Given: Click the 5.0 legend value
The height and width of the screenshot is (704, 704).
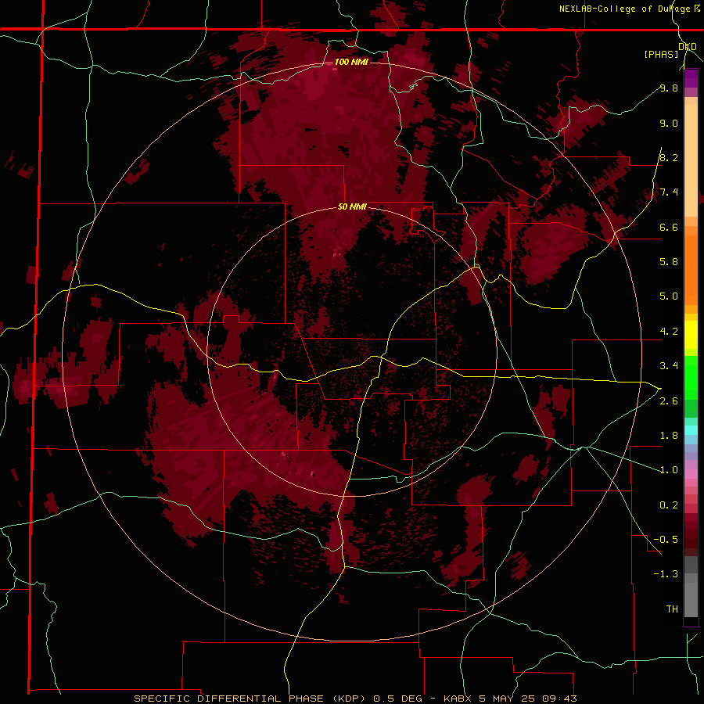Looking at the screenshot, I should (x=669, y=296).
